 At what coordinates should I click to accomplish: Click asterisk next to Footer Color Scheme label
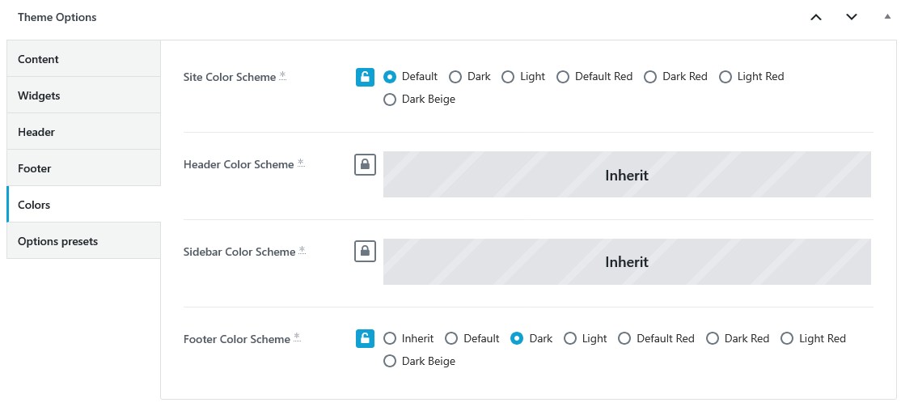tap(297, 337)
